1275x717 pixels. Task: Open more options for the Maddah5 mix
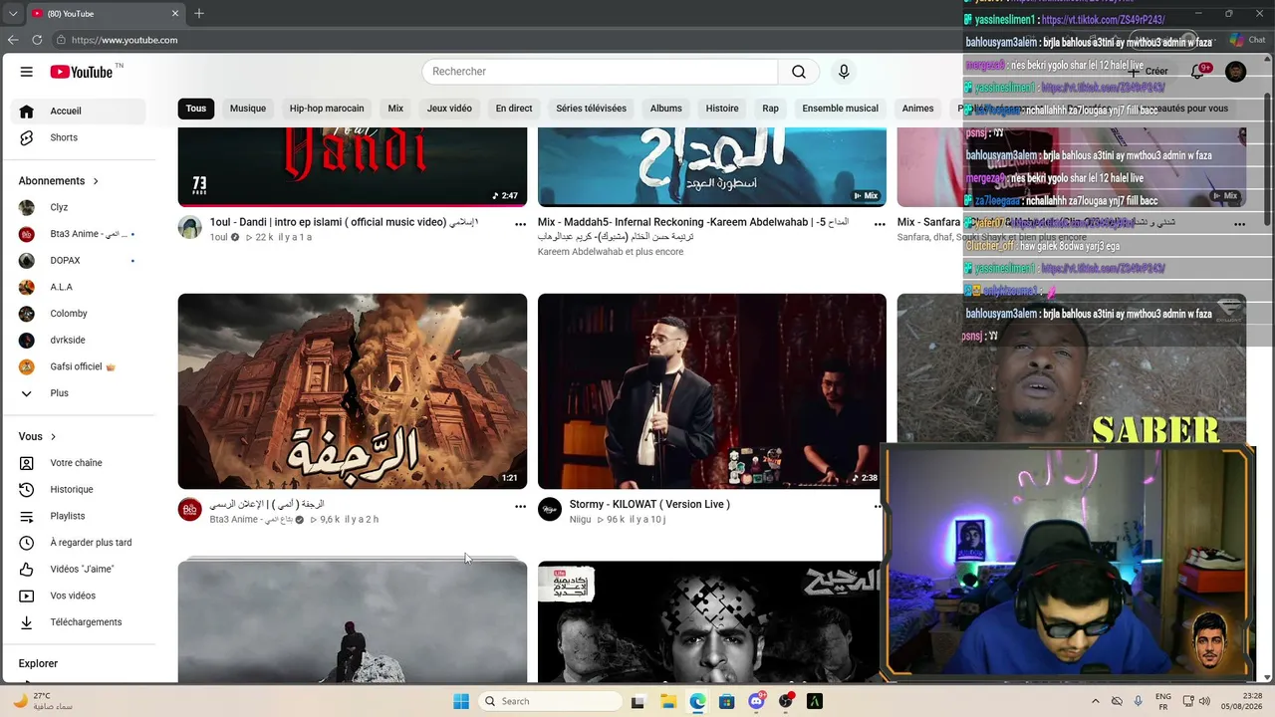pos(880,224)
